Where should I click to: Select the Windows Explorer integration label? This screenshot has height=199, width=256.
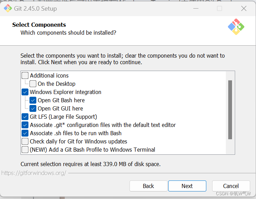pyautogui.click(x=65, y=92)
